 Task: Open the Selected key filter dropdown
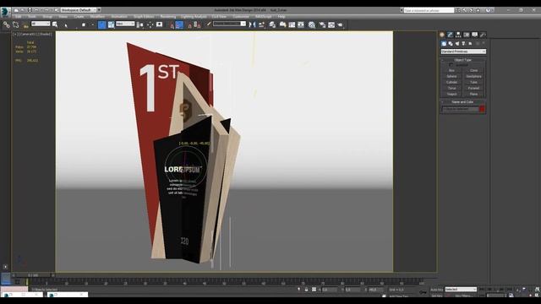tap(461, 290)
